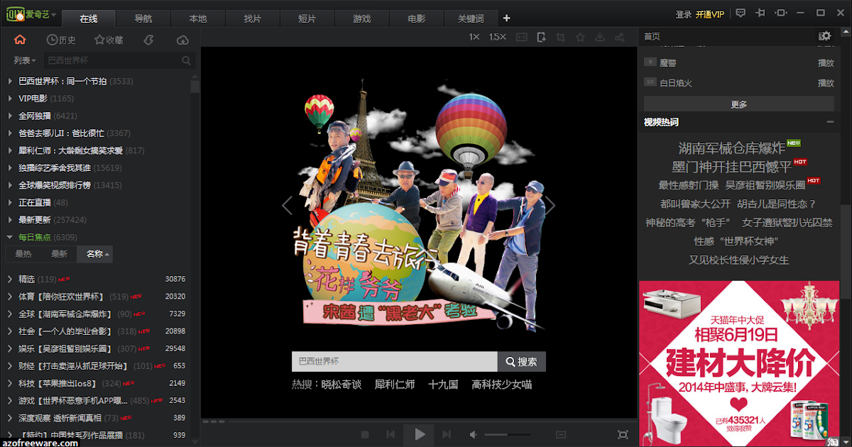Image resolution: width=852 pixels, height=447 pixels.
Task: Enable 1.5x playback speed
Action: click(x=497, y=36)
